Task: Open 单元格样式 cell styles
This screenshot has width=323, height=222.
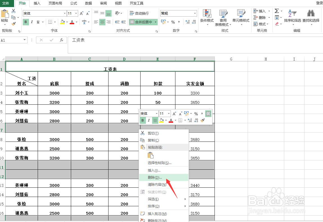Action: (x=241, y=17)
